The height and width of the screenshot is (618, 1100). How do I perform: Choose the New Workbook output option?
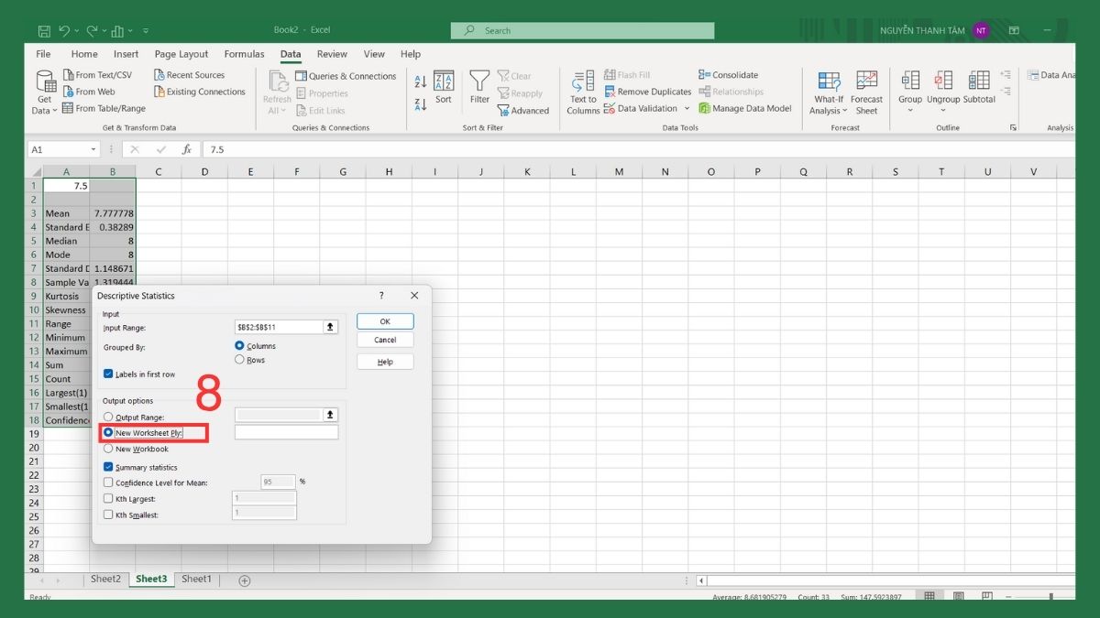[108, 449]
